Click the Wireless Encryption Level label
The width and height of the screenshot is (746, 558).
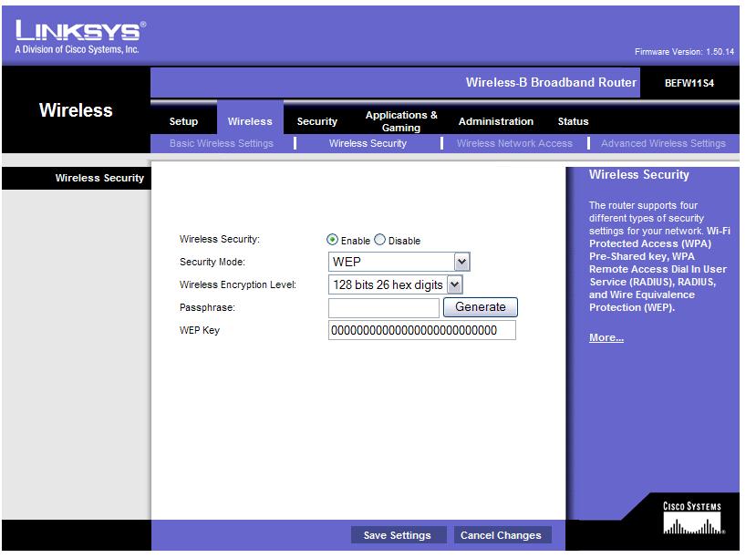[x=237, y=284]
